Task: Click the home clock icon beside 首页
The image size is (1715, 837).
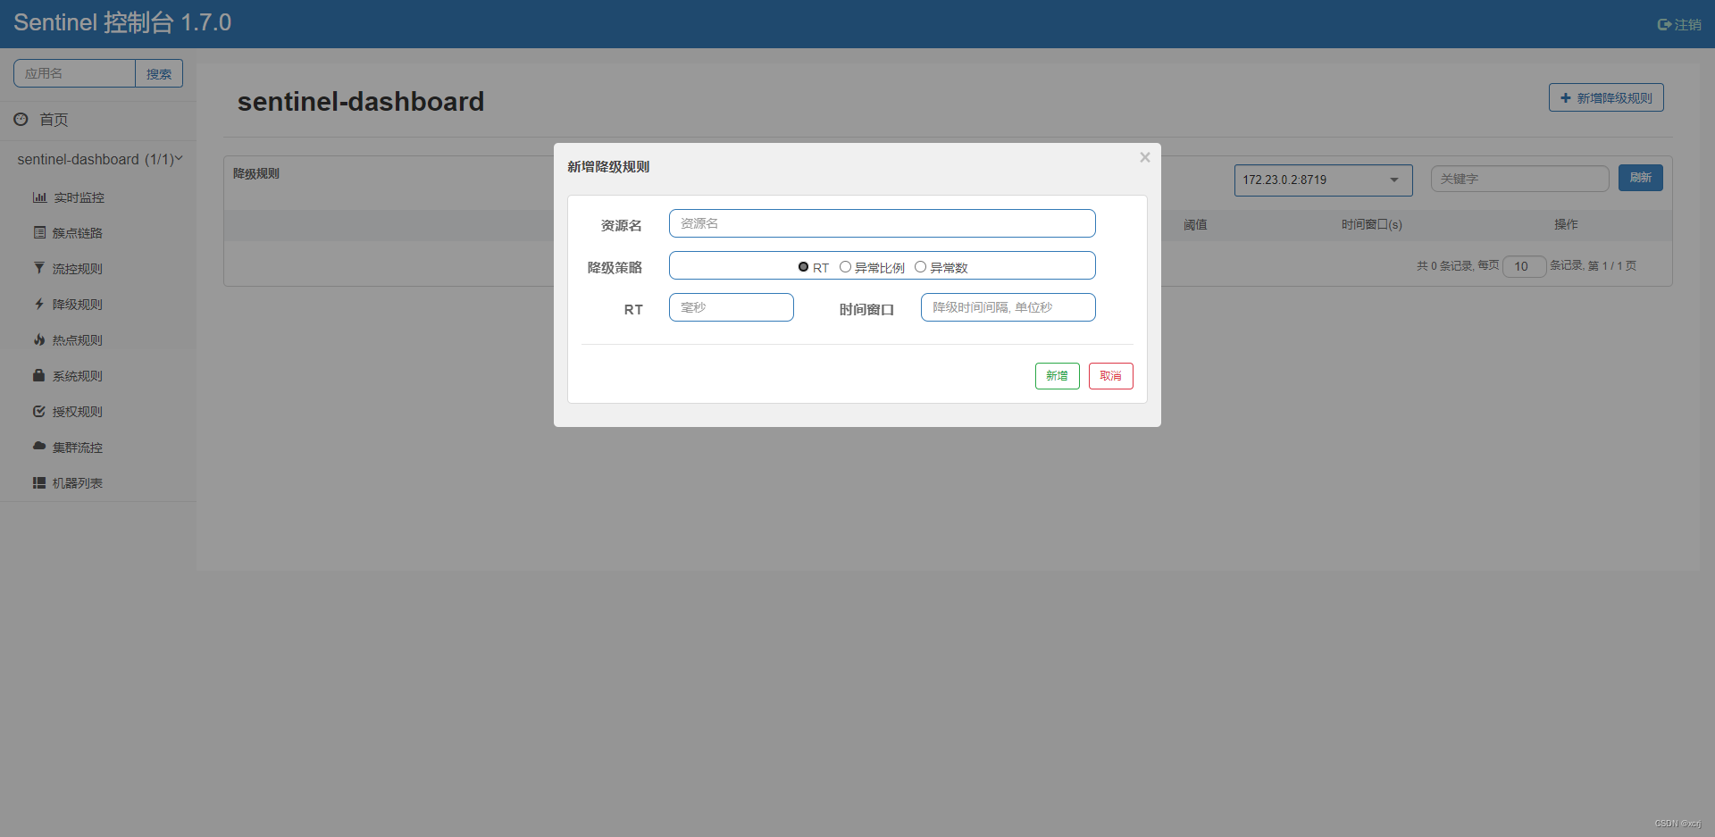Action: click(21, 119)
